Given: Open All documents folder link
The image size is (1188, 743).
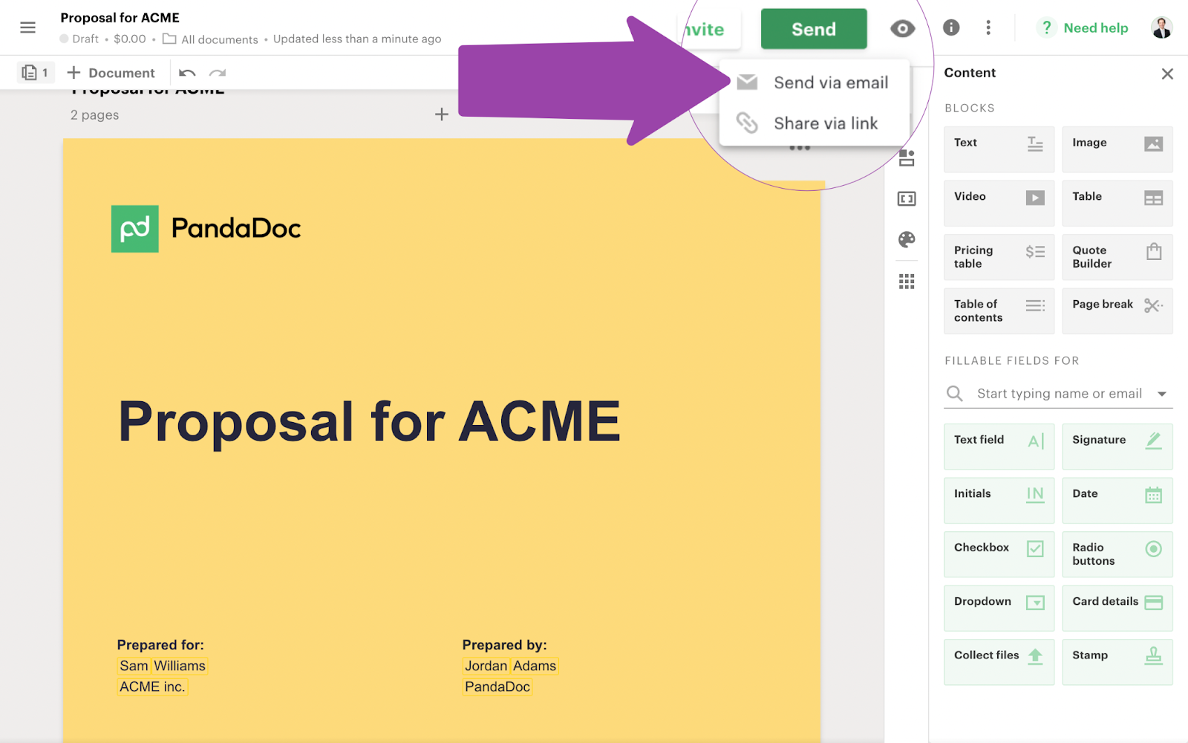Looking at the screenshot, I should pyautogui.click(x=211, y=39).
